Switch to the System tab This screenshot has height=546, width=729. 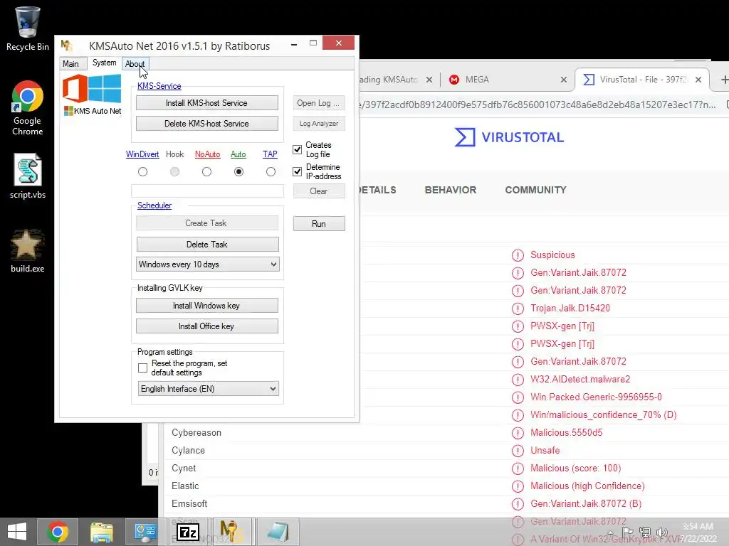coord(104,63)
